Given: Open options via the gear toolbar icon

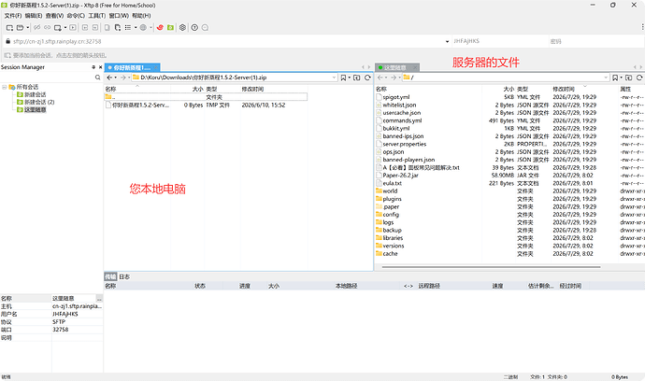Looking at the screenshot, I should coord(182,27).
